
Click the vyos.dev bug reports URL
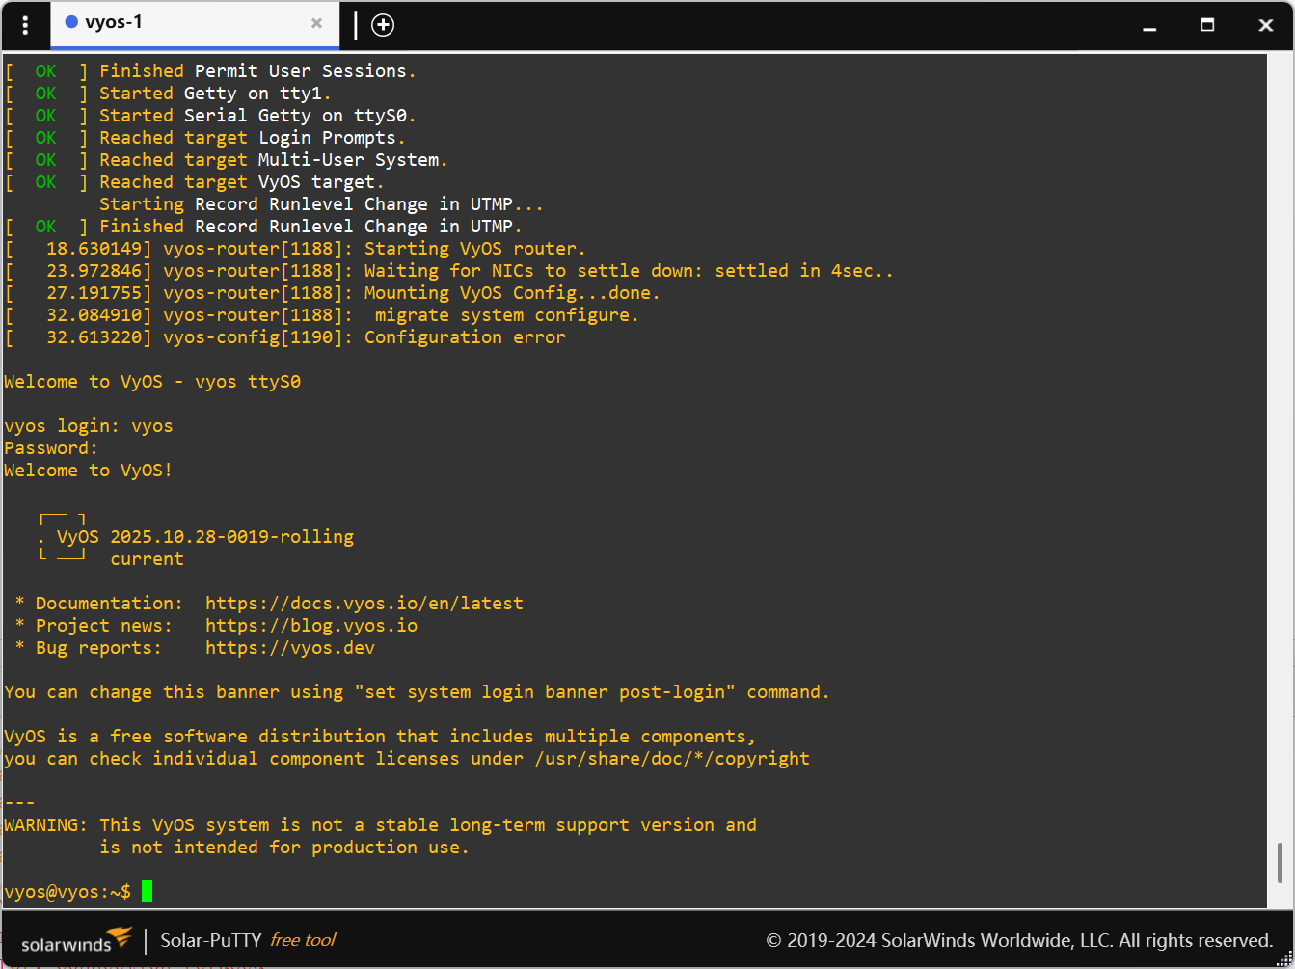(289, 648)
